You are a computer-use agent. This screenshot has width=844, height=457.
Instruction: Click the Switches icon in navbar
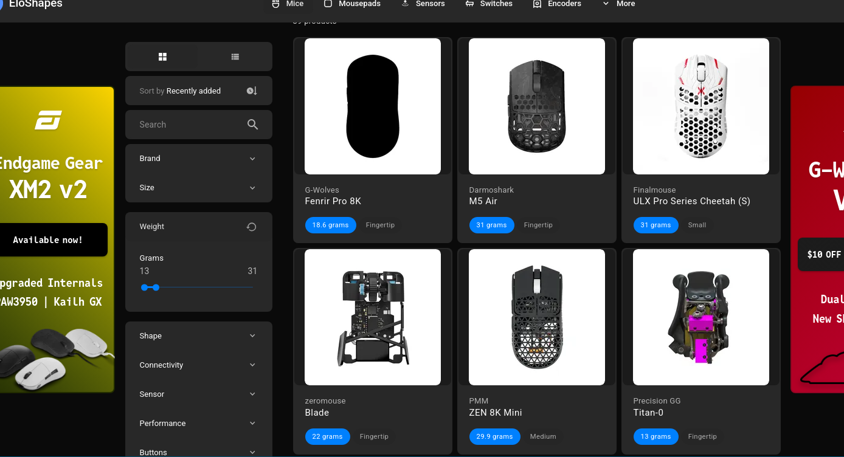coord(469,4)
